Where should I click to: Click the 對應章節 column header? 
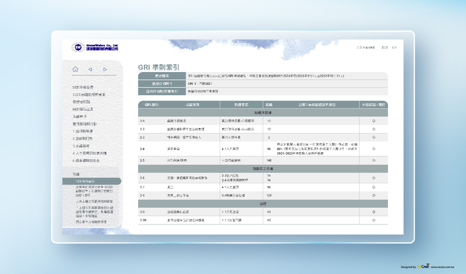[x=241, y=105]
